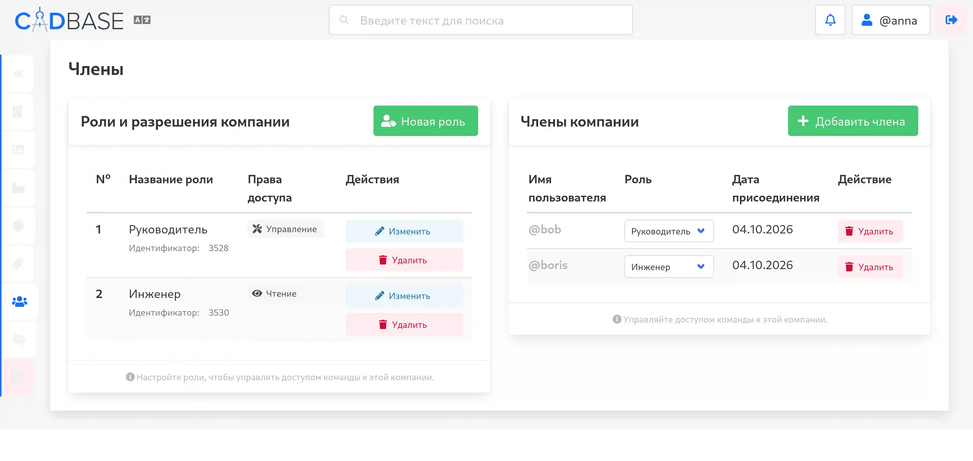Click @boris's join date 04.10.2026

(762, 265)
